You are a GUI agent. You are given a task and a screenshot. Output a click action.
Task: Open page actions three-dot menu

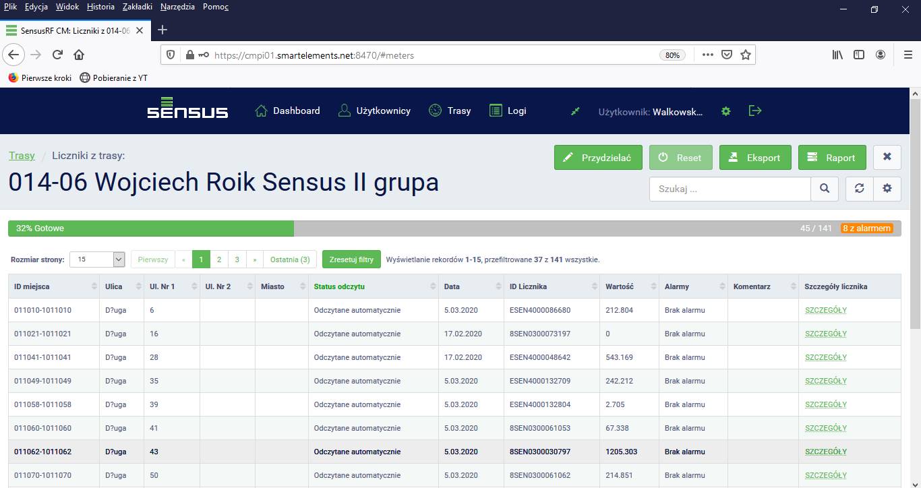(707, 55)
